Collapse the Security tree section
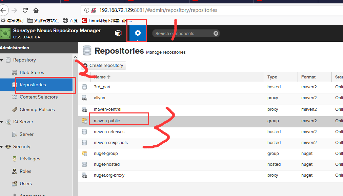 [2, 147]
